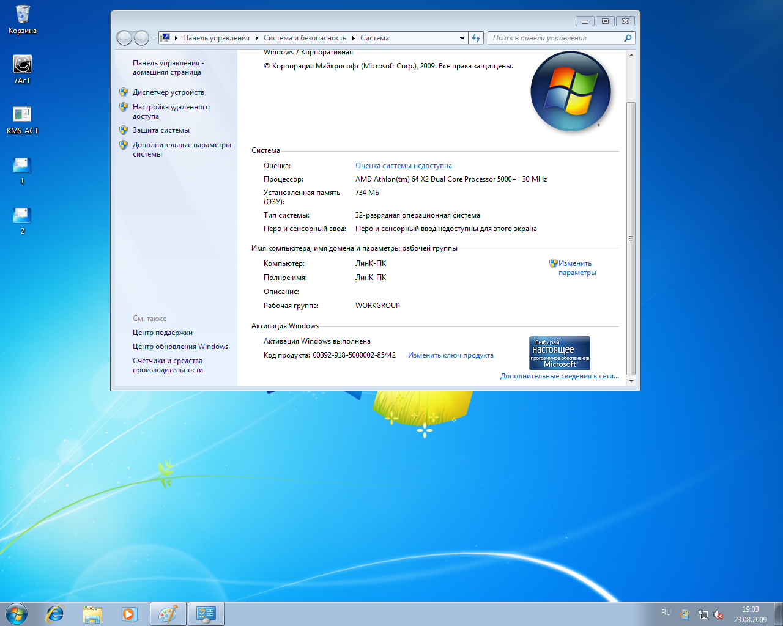Click the control panel icon in address bar
This screenshot has width=783, height=626.
165,38
